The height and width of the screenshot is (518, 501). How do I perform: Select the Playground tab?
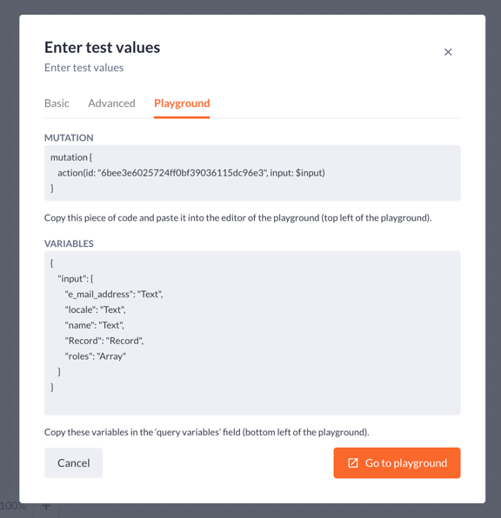click(182, 103)
